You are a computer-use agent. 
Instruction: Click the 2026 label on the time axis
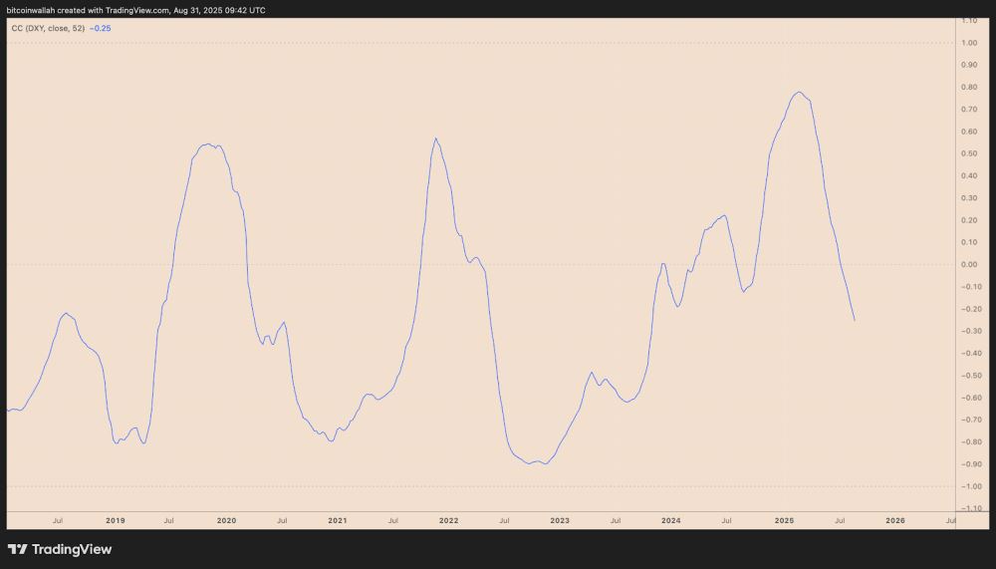[895, 521]
